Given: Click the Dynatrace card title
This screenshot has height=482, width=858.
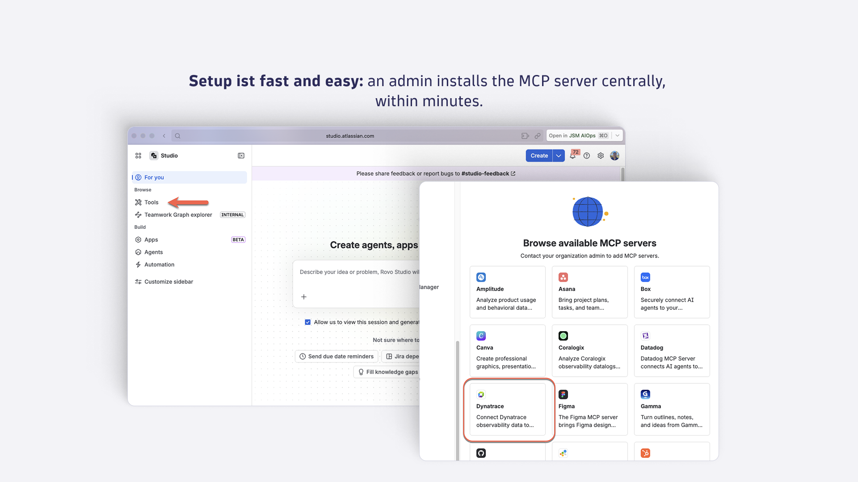Looking at the screenshot, I should click(x=490, y=407).
